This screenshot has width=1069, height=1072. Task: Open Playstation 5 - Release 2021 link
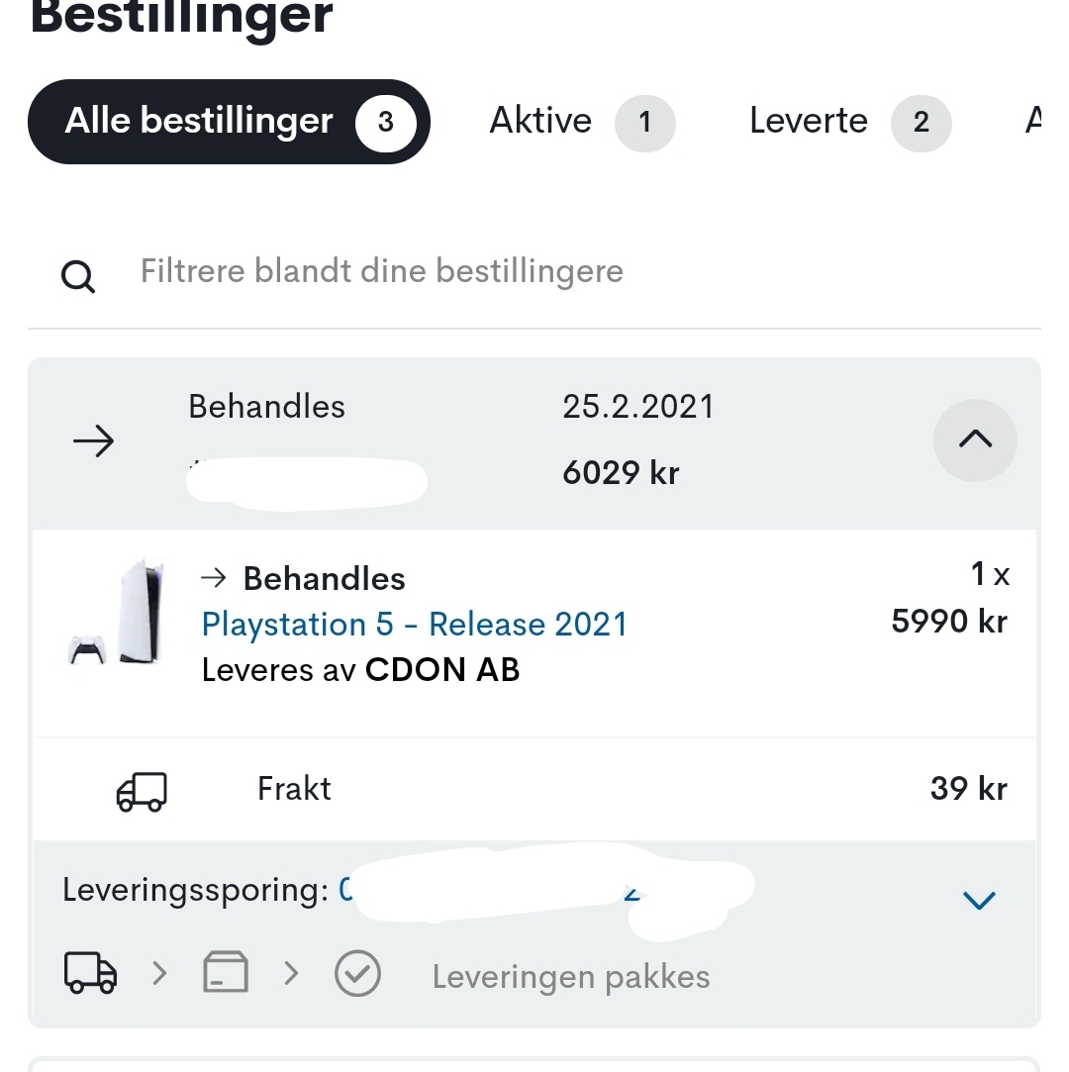[x=415, y=625]
